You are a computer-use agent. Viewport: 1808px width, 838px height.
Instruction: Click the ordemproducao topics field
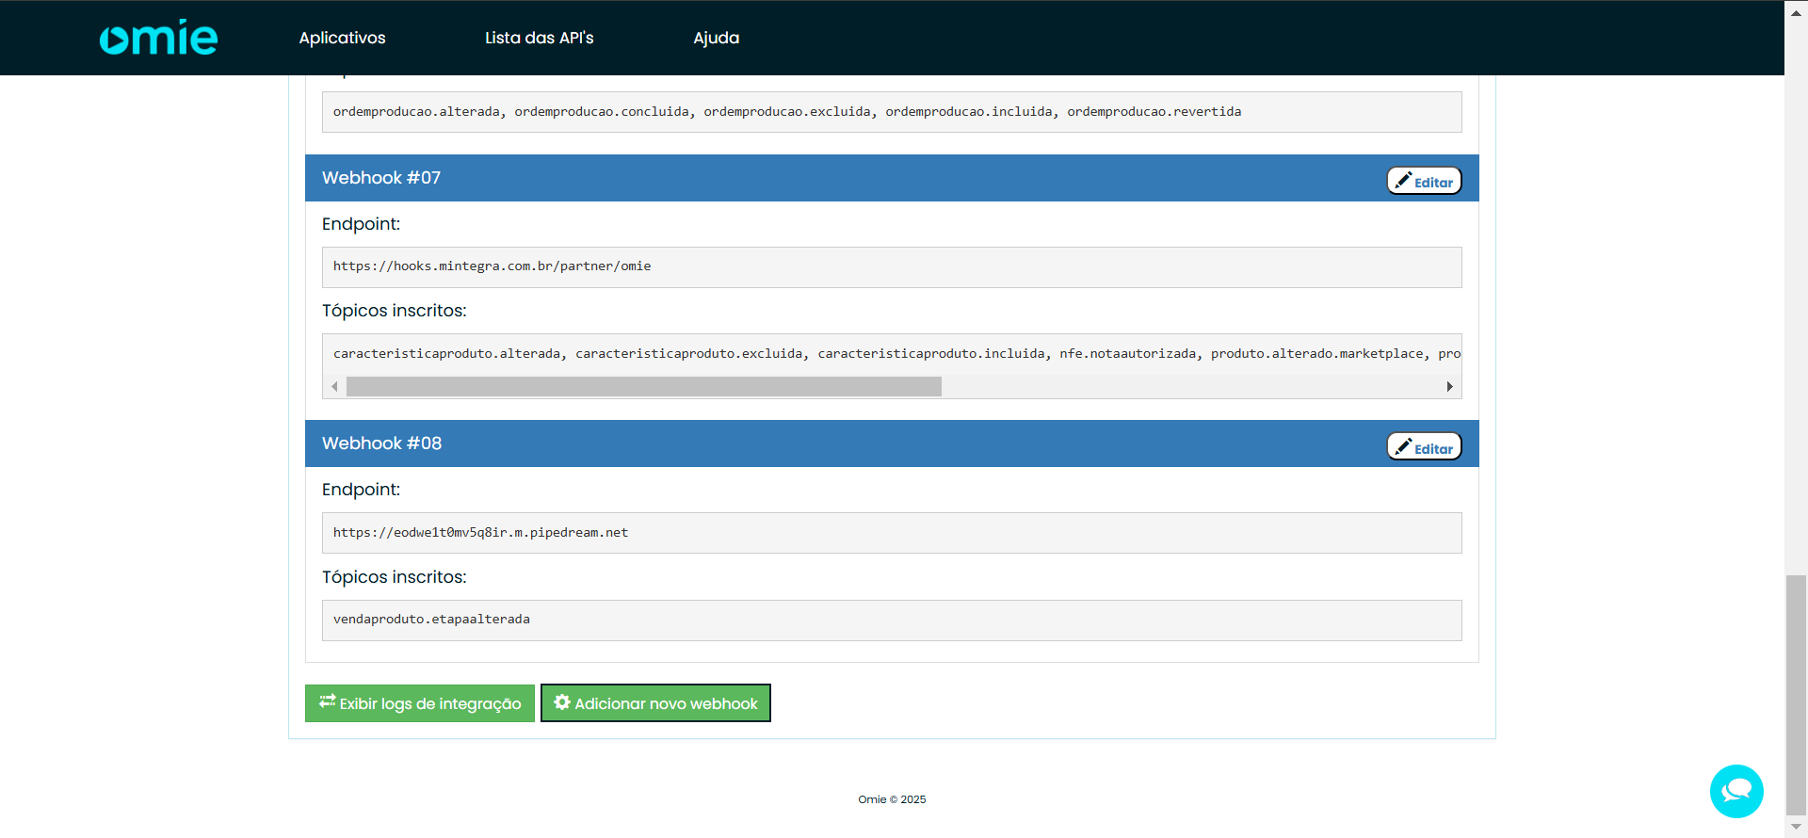click(x=892, y=112)
